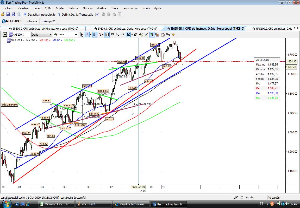Click the refresh icon next to home
The image size is (300, 208).
120,14
